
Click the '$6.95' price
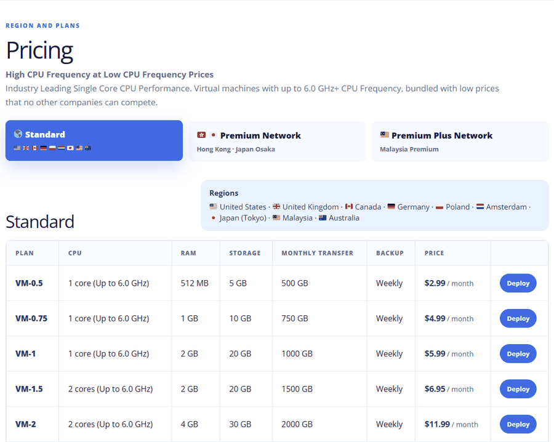(x=435, y=389)
